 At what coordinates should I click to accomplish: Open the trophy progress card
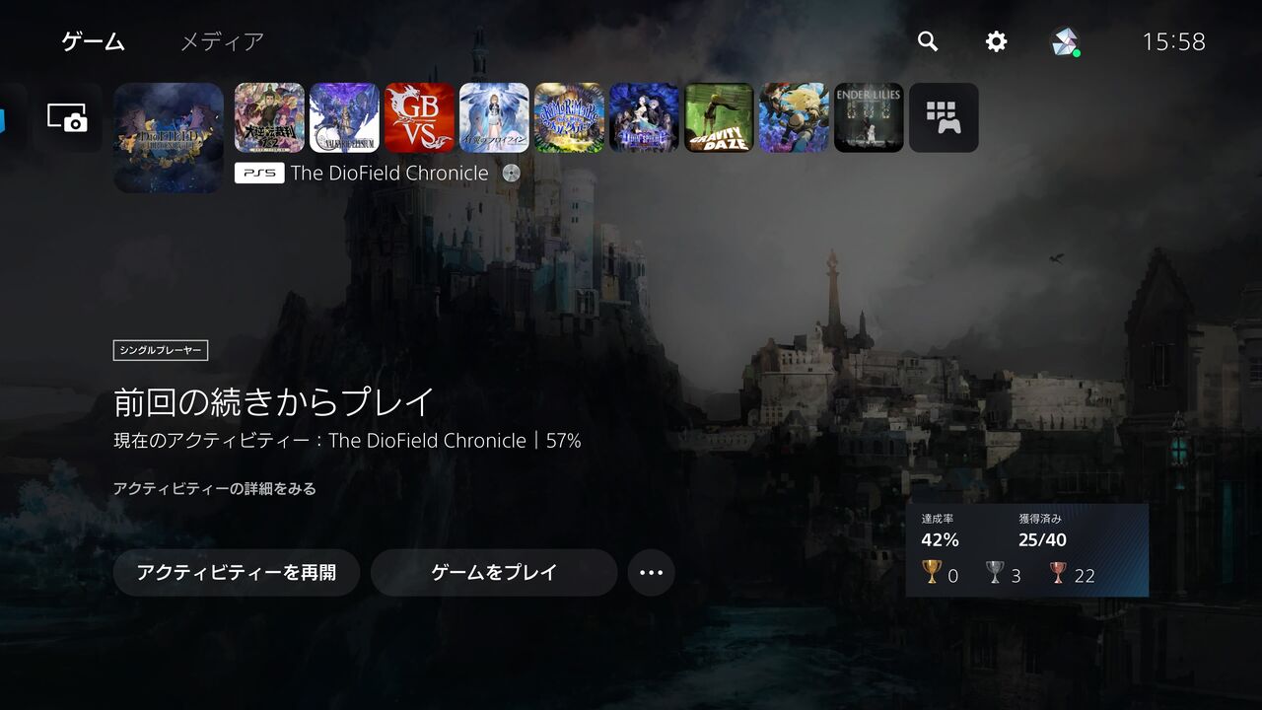click(x=1027, y=550)
